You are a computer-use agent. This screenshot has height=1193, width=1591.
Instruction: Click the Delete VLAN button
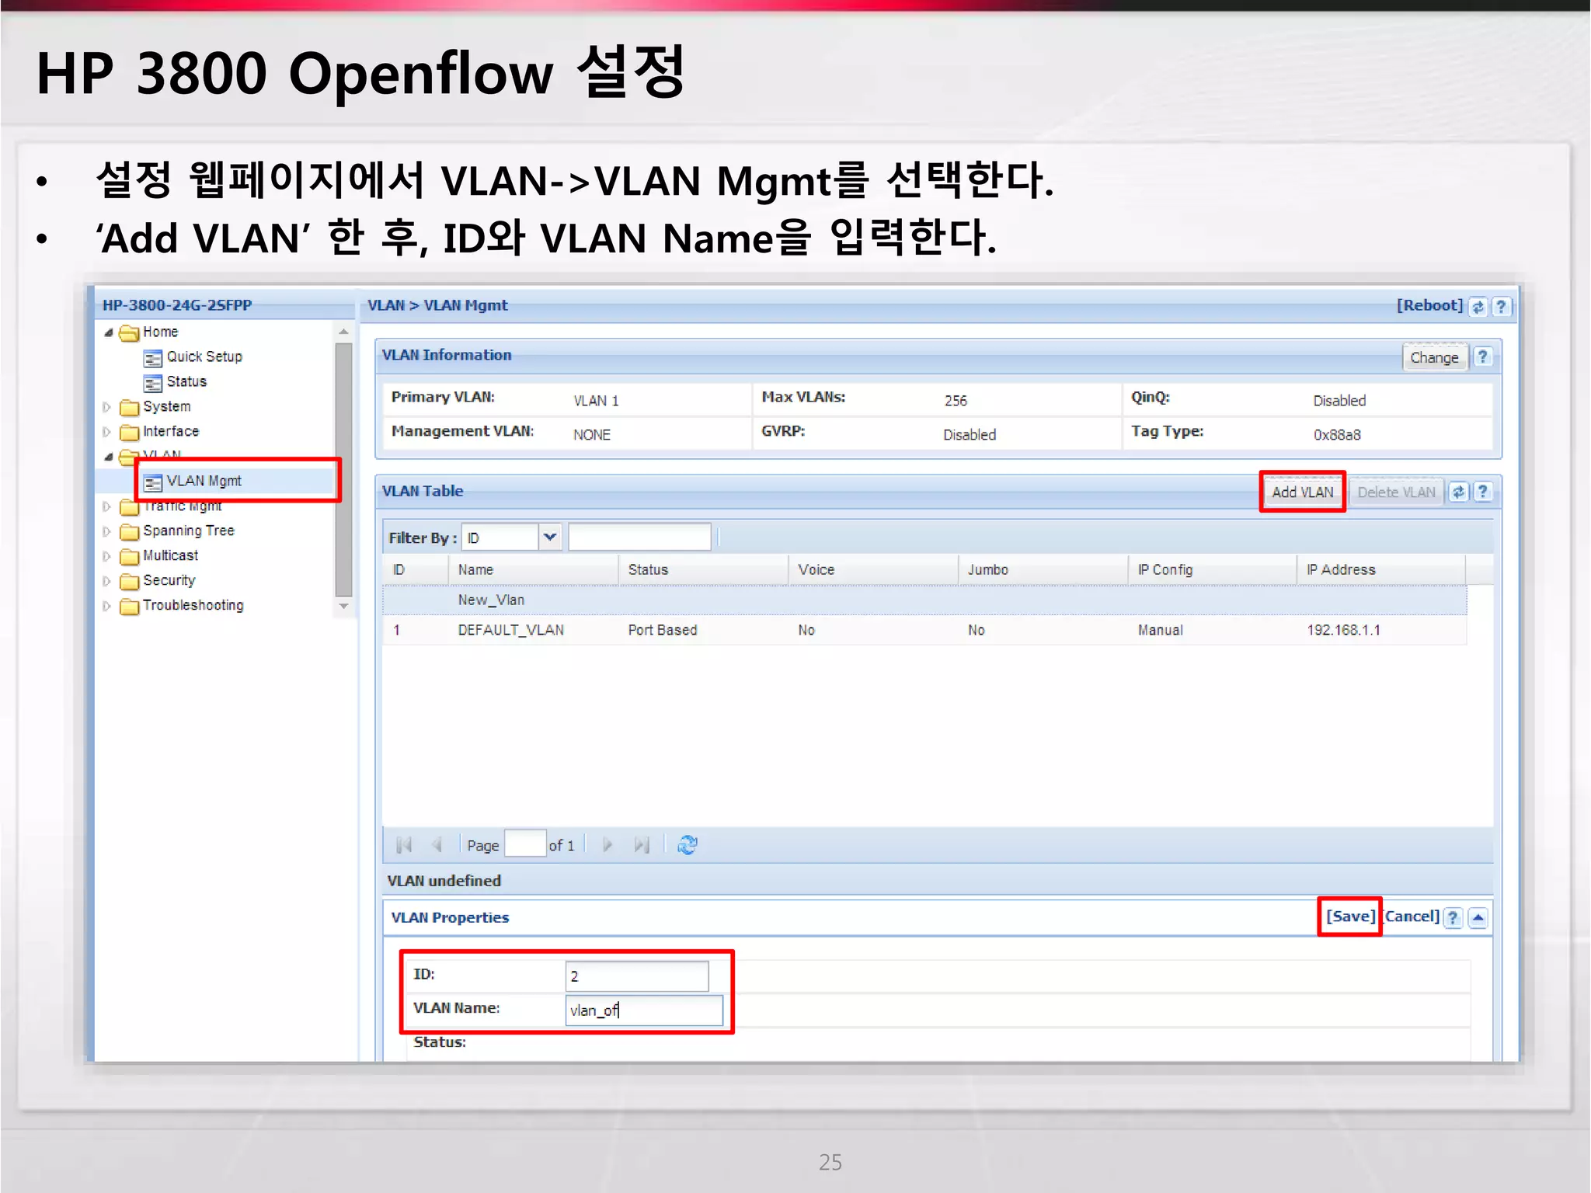(x=1396, y=492)
